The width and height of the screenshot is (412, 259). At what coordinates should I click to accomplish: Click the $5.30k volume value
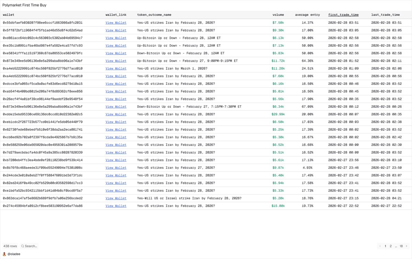[x=278, y=137]
